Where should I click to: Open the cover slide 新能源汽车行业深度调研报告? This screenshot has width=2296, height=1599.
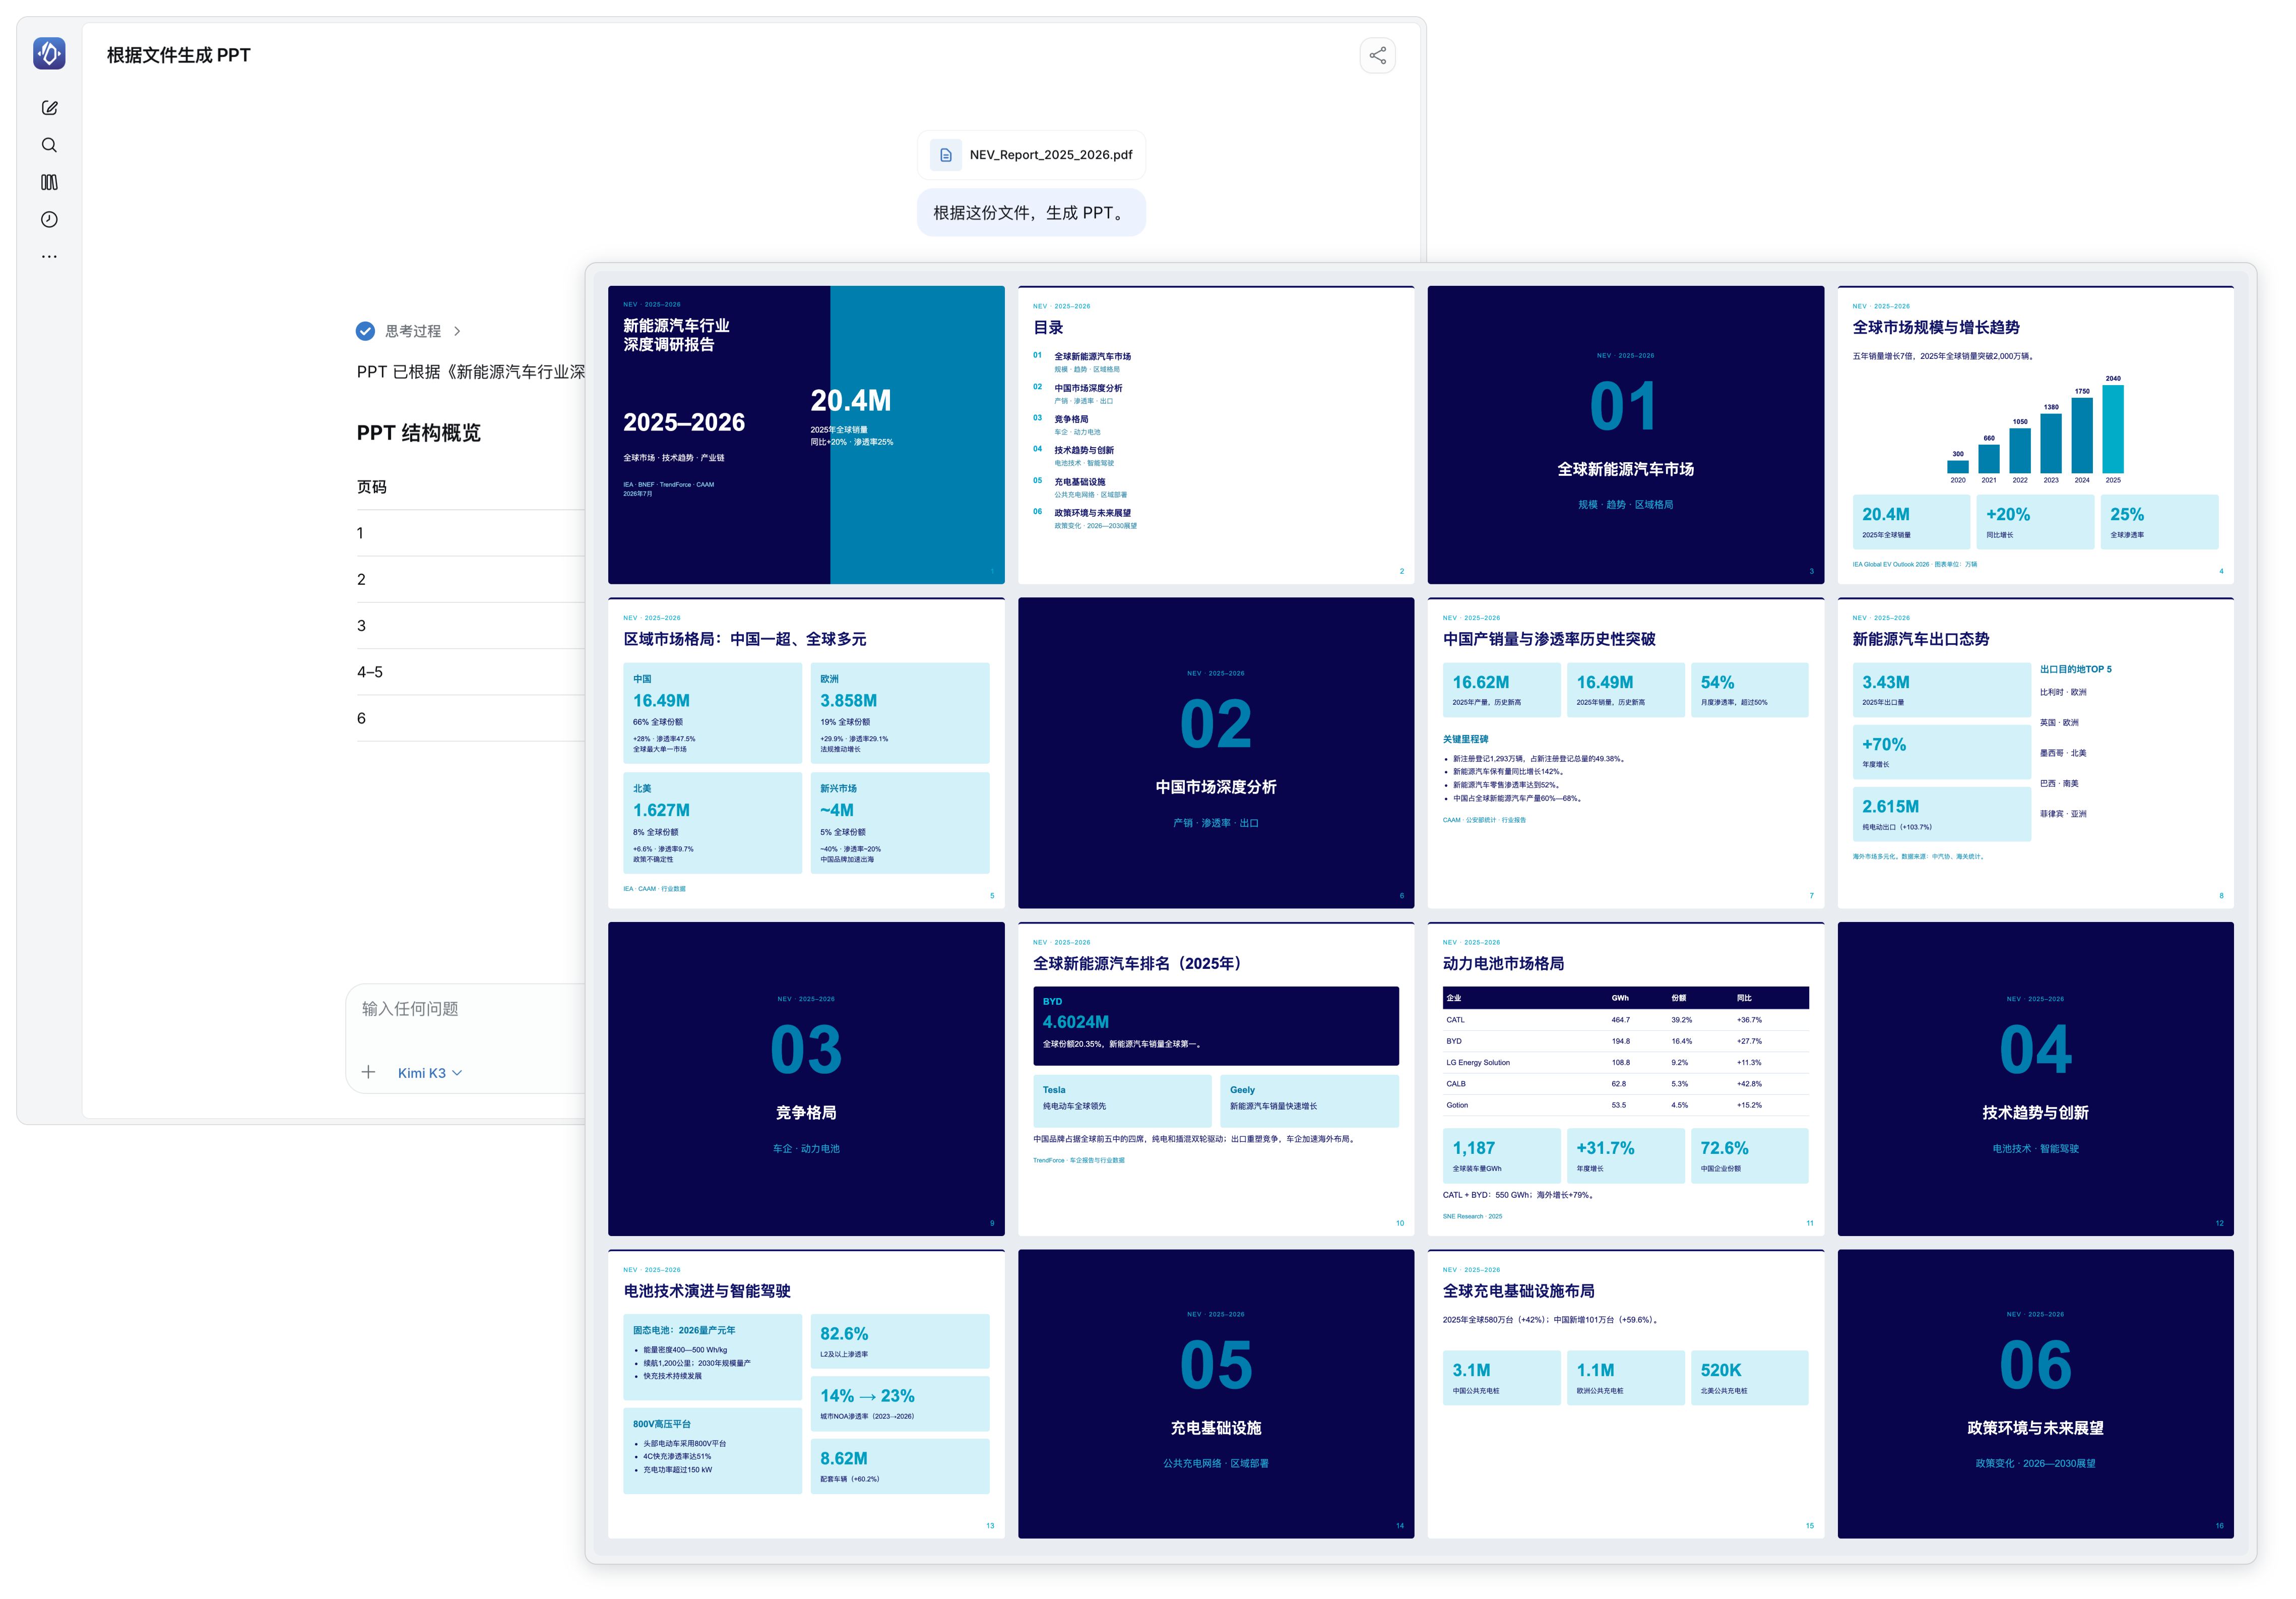pyautogui.click(x=806, y=434)
